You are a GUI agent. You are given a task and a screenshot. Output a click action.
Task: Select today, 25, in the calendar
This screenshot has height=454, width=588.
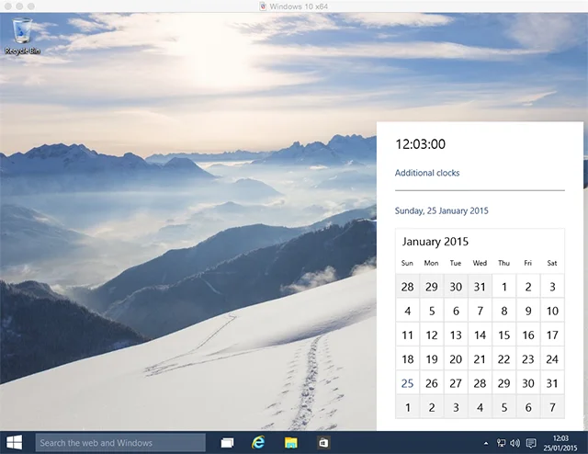click(407, 383)
